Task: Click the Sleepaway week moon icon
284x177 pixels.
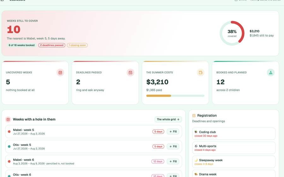Action: pyautogui.click(x=196, y=160)
